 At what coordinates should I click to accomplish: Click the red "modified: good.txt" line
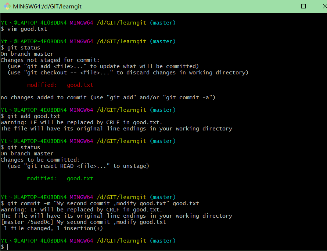pos(60,85)
